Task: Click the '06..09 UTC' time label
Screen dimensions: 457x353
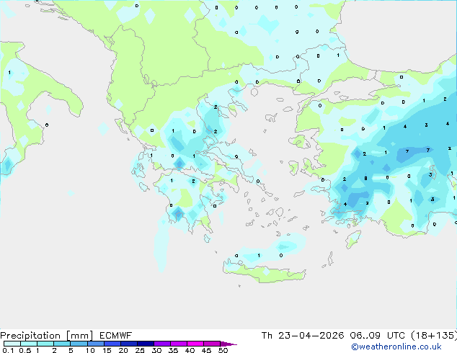Action: (x=378, y=336)
